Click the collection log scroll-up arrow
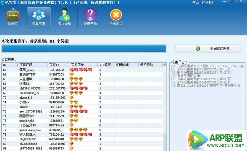This screenshot has height=151, width=247. click(x=242, y=66)
